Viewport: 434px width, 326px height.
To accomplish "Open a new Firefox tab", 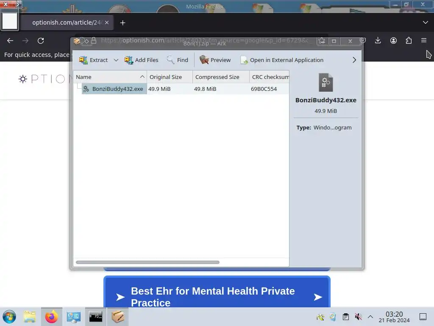I will (x=122, y=23).
